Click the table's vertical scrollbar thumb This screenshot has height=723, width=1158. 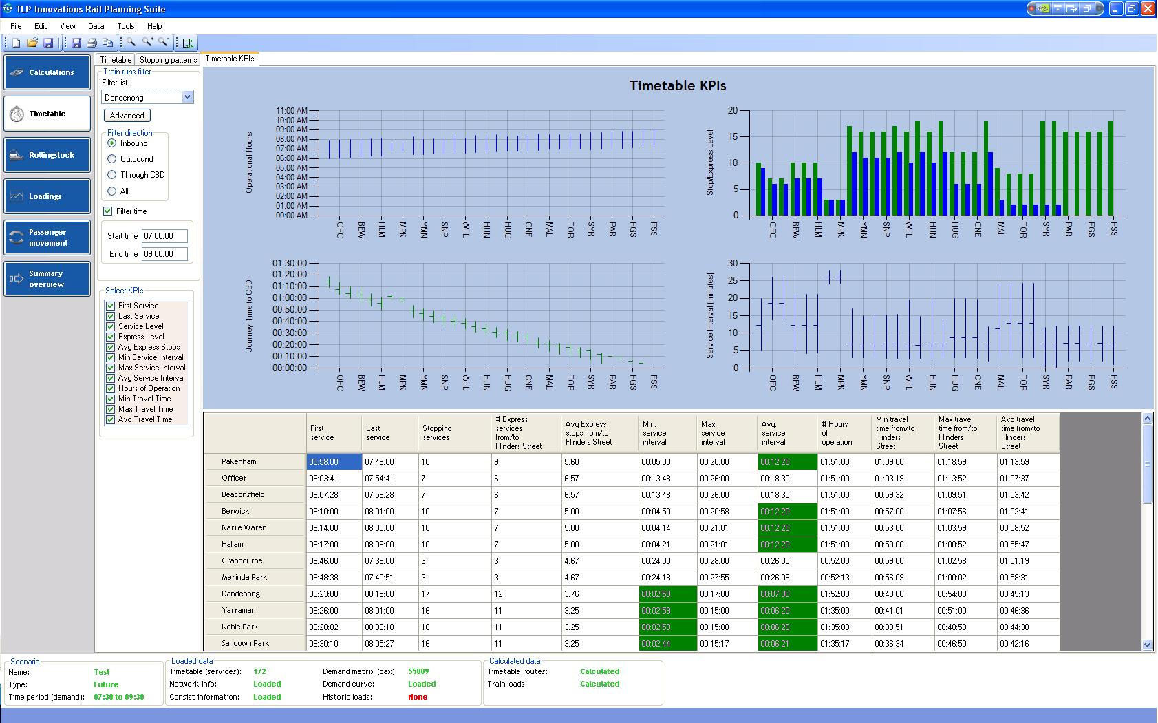1147,463
